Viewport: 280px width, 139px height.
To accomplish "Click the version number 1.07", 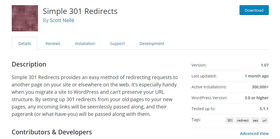I will pyautogui.click(x=265, y=65).
